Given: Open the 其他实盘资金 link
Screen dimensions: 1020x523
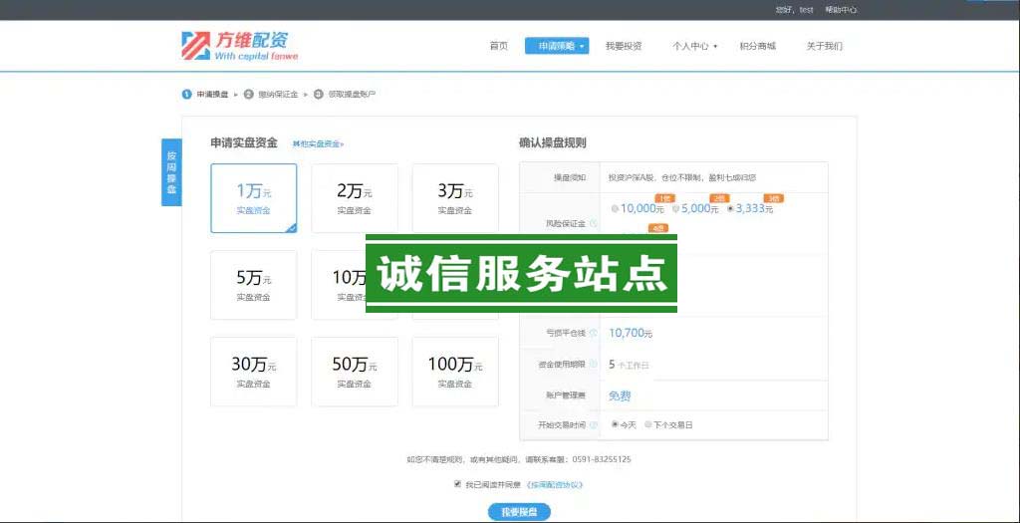Looking at the screenshot, I should [x=318, y=144].
